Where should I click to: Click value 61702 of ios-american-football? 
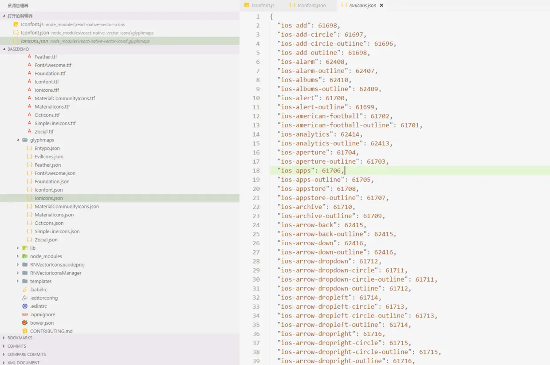coord(380,116)
